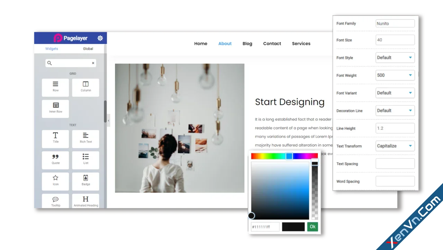
Task: Add a Badge widget
Action: [x=85, y=181]
